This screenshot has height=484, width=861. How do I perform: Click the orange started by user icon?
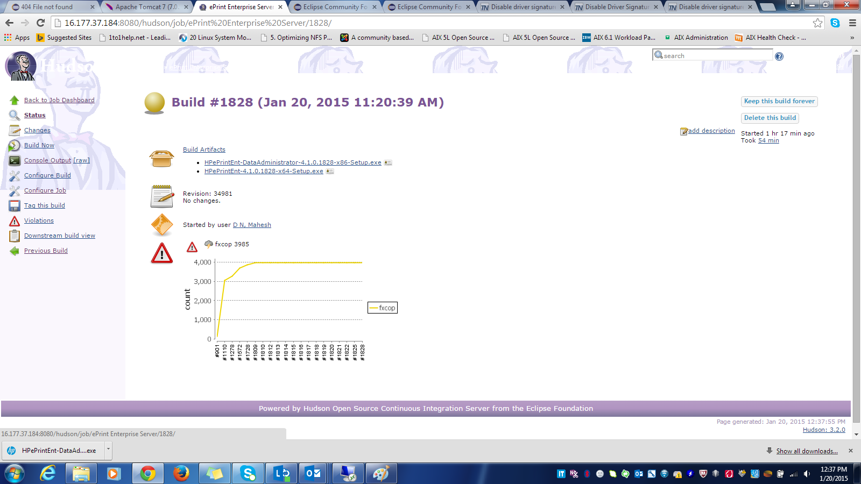[162, 225]
